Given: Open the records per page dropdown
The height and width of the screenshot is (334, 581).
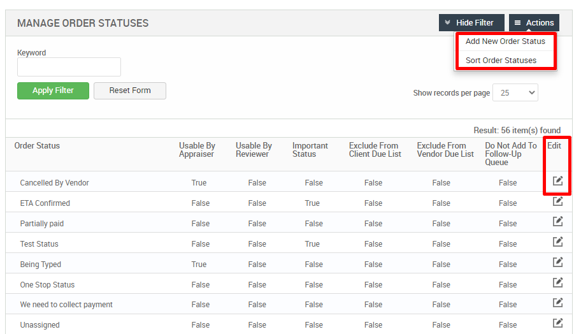Looking at the screenshot, I should pyautogui.click(x=515, y=92).
